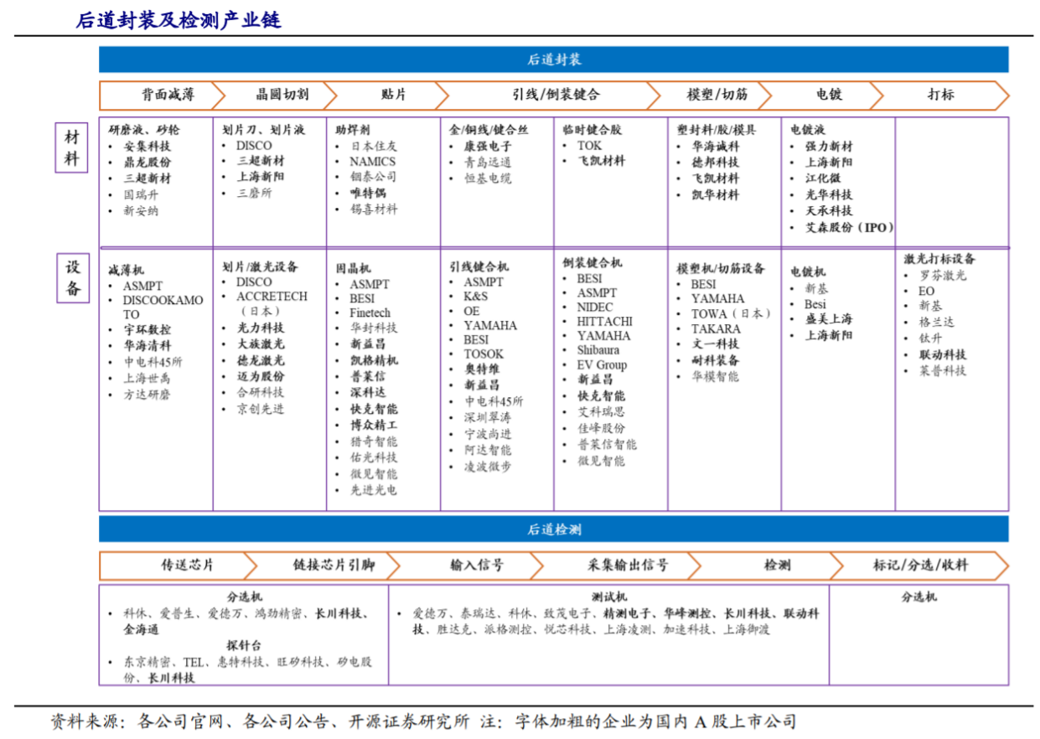The width and height of the screenshot is (1040, 739).
Task: Click the 设备 row label box
Action: click(x=73, y=277)
